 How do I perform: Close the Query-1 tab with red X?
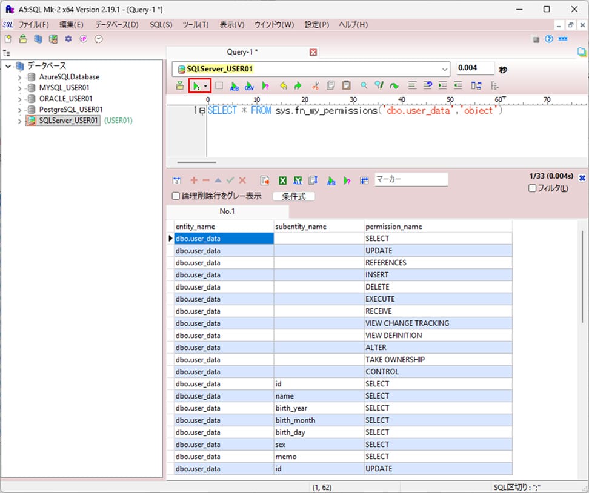(x=313, y=52)
